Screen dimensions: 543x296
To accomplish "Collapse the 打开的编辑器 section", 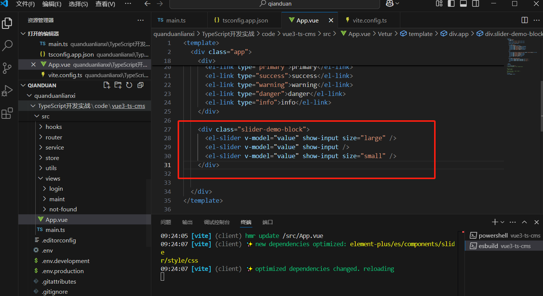I will (x=23, y=34).
